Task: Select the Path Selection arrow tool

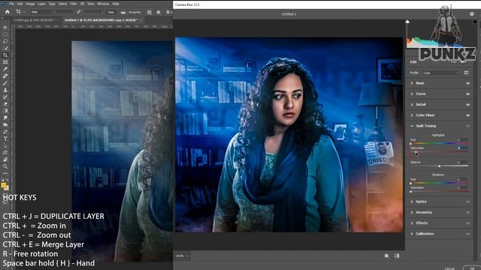Action: 5,145
